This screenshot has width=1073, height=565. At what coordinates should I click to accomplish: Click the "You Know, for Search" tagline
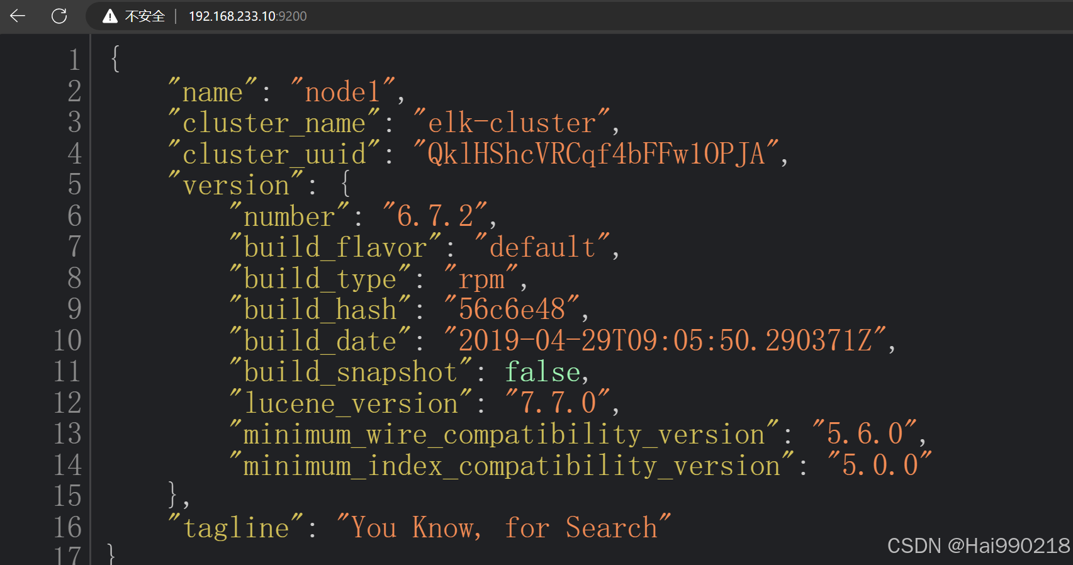coord(503,528)
